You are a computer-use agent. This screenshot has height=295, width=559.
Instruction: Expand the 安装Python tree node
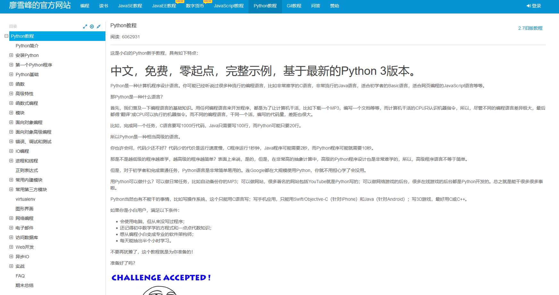(x=11, y=55)
